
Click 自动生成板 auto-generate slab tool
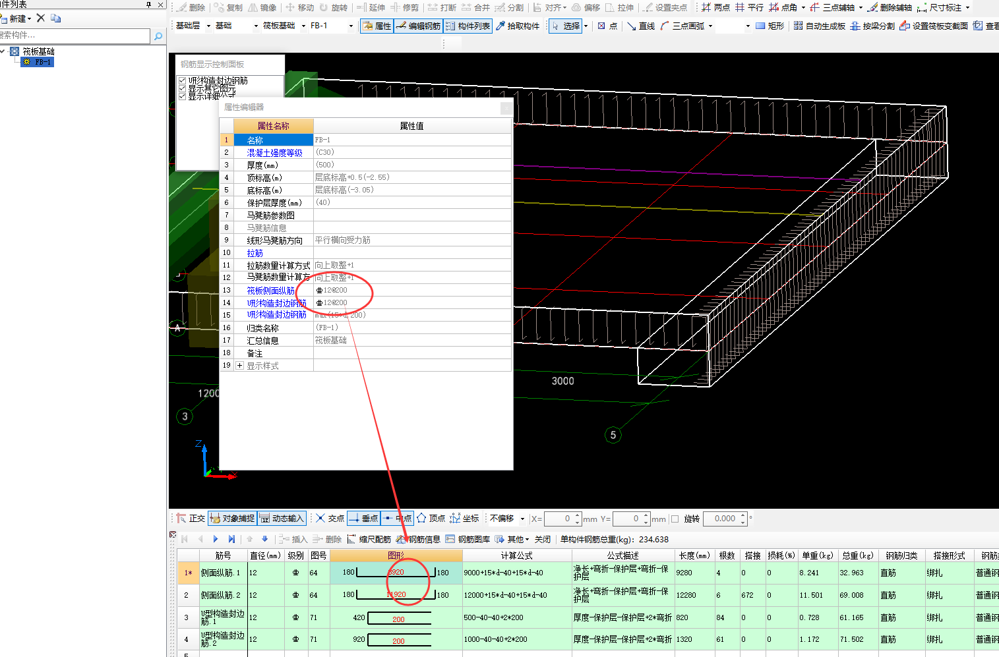820,26
